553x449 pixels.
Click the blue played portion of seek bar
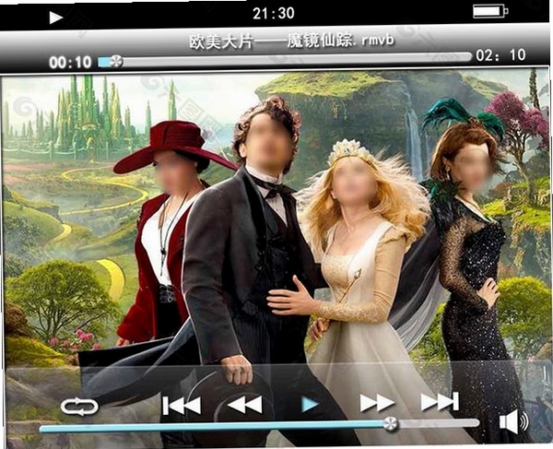(x=104, y=62)
